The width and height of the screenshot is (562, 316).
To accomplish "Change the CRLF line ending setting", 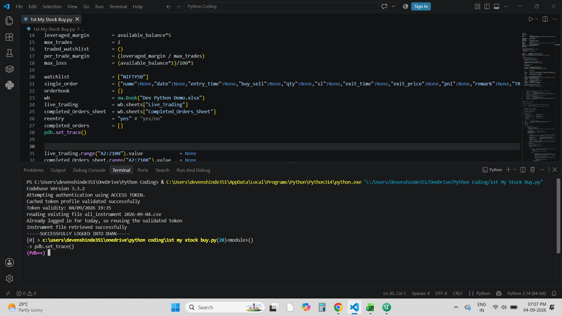I will 458,293.
